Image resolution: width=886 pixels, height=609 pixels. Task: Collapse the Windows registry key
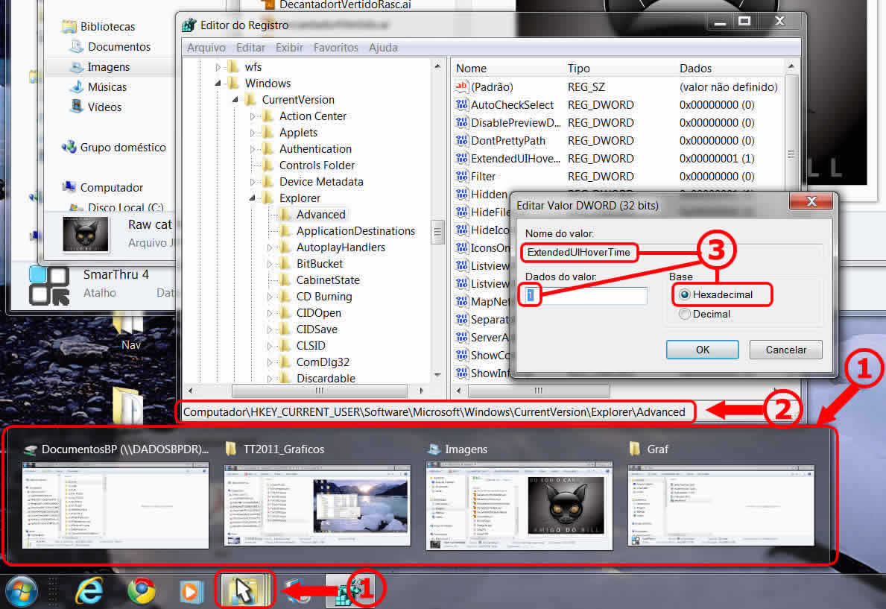click(x=218, y=83)
